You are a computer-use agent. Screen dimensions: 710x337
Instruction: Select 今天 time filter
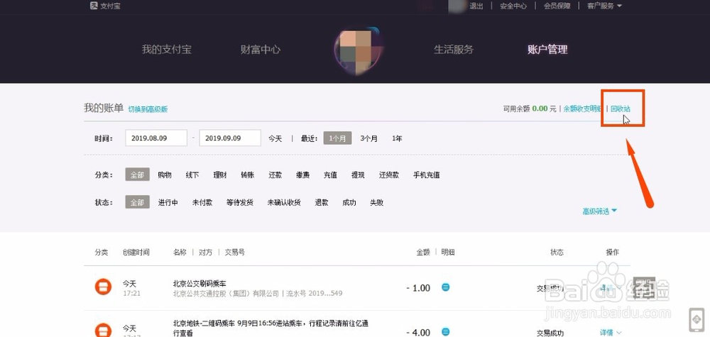click(275, 138)
